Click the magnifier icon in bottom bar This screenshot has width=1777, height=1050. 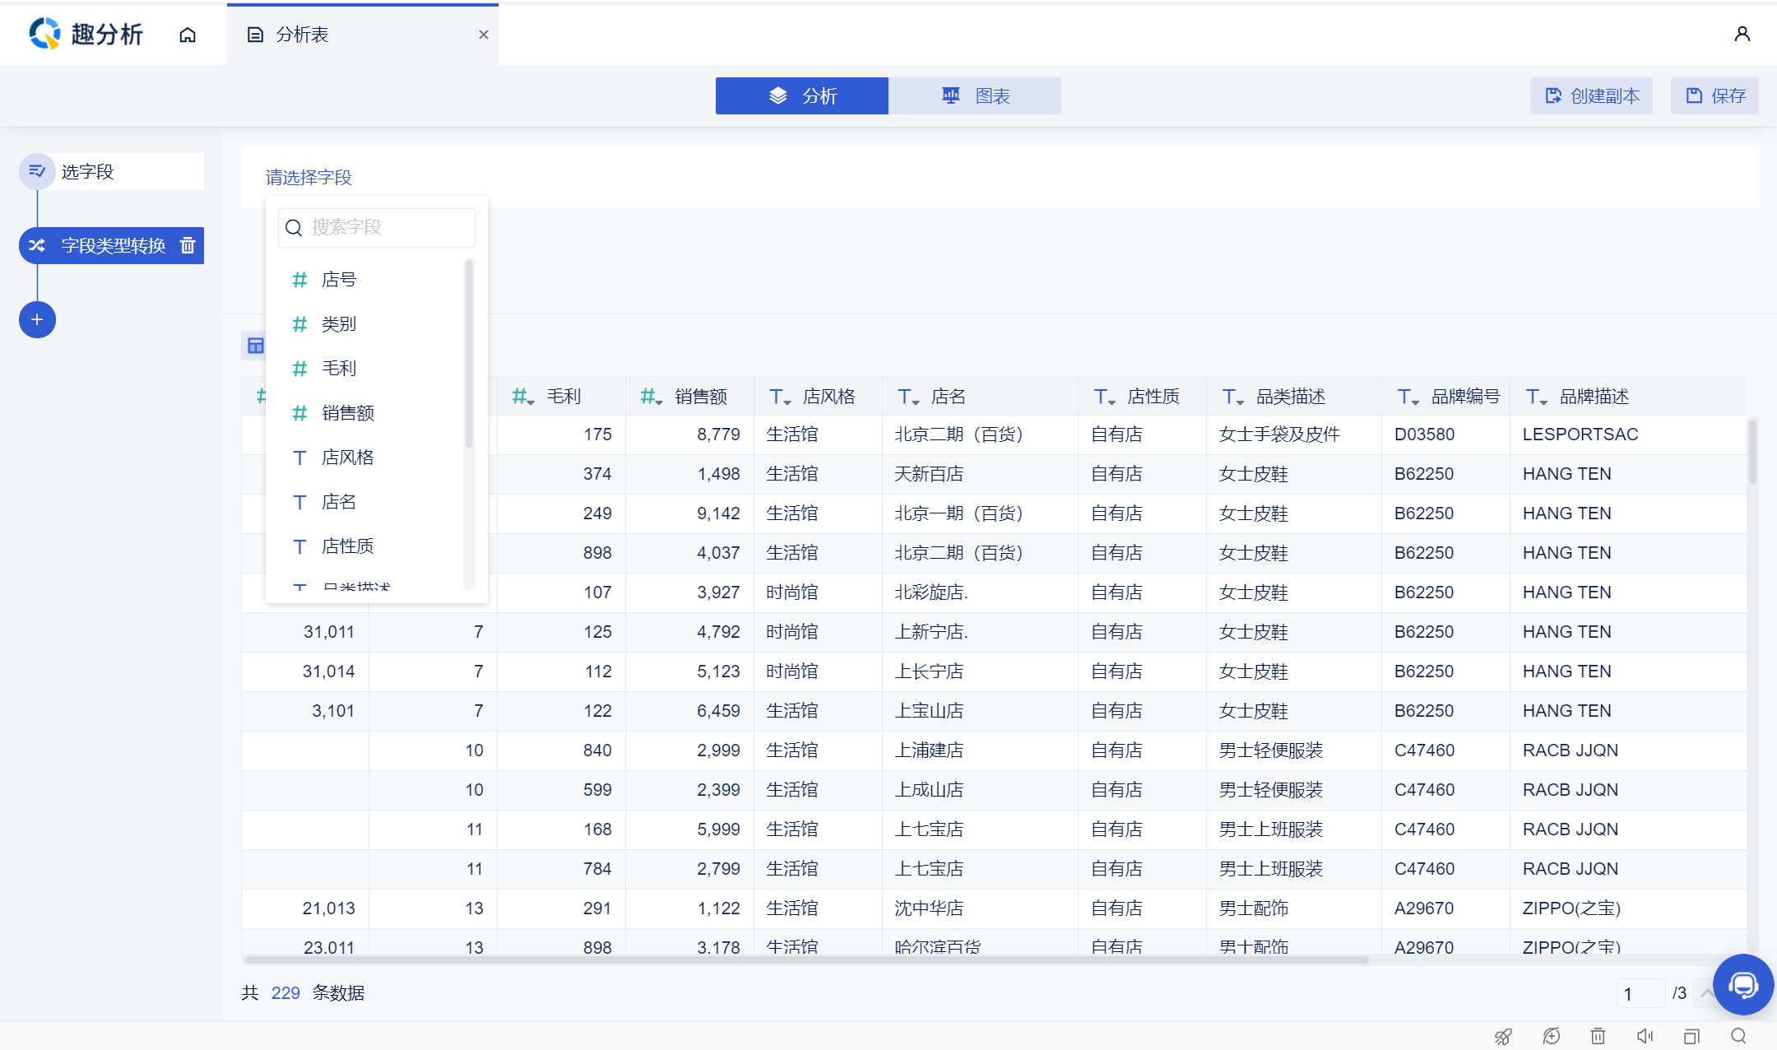1738,1037
